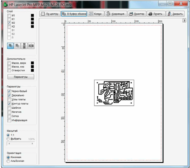Viewport: 190px width, 168px height.
Task: Choose the side-by-side 1|2 layout icon
Action: (x=31, y=46)
